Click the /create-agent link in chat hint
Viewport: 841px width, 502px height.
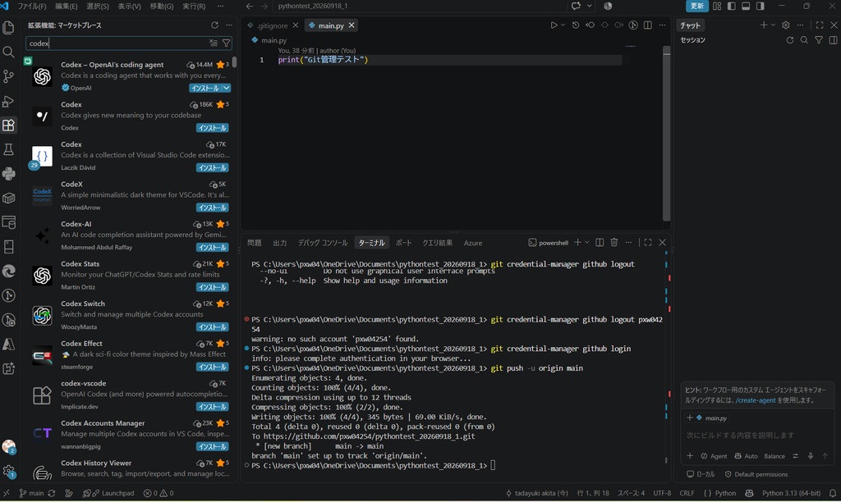(x=756, y=400)
